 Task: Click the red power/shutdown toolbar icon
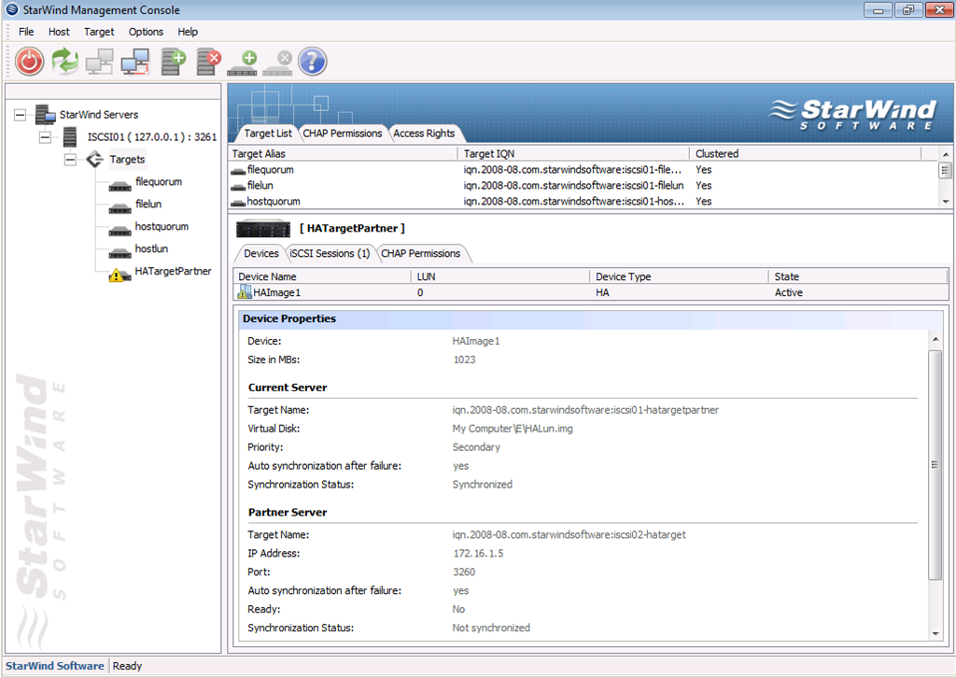(29, 62)
